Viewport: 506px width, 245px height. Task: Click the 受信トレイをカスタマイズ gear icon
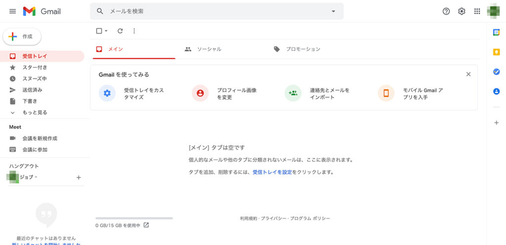pos(107,93)
